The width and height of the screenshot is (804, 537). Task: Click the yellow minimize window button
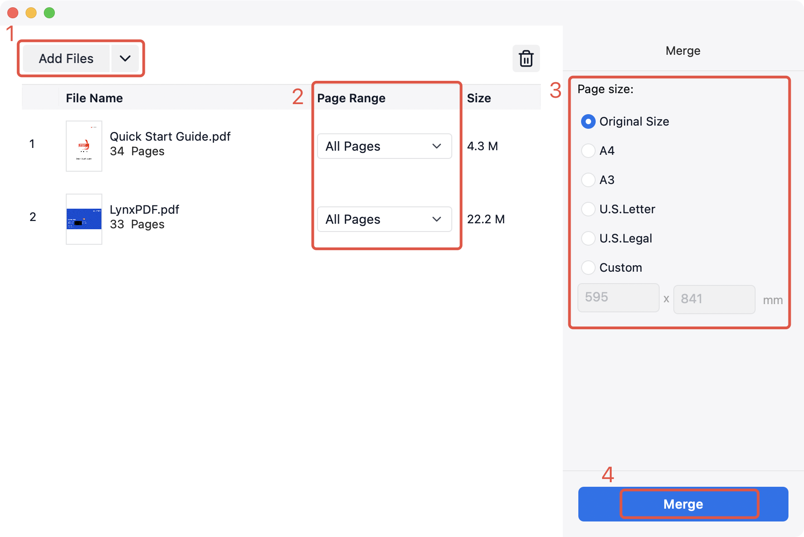tap(31, 13)
